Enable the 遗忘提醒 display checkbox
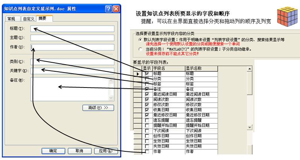This screenshot has width=300, height=160. pos(147,120)
